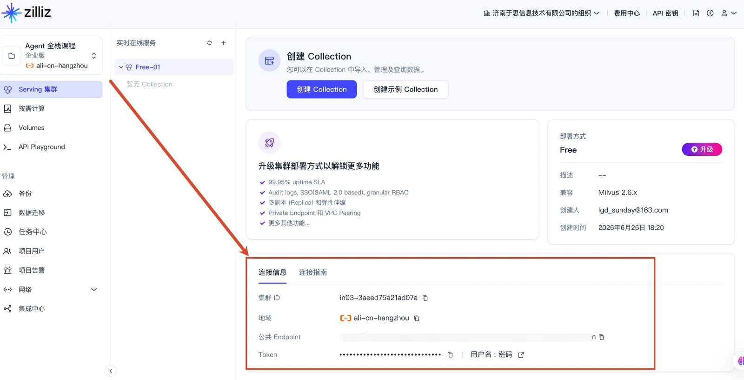The width and height of the screenshot is (744, 380).
Task: Refresh the 实时在线服务 cluster list
Action: click(210, 43)
